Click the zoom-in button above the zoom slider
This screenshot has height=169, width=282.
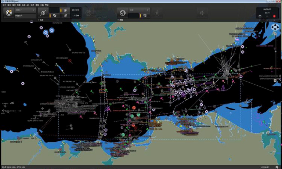275,33
